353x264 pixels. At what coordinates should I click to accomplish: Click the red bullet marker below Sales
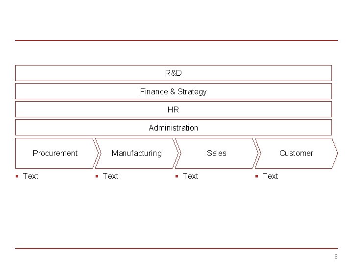pos(177,176)
